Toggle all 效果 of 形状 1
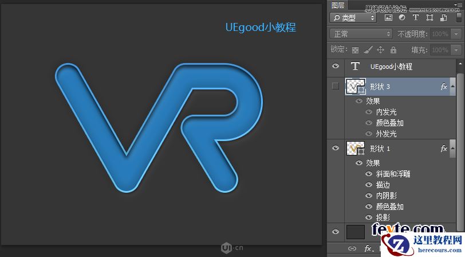Image resolution: width=465 pixels, height=257 pixels. pos(359,163)
